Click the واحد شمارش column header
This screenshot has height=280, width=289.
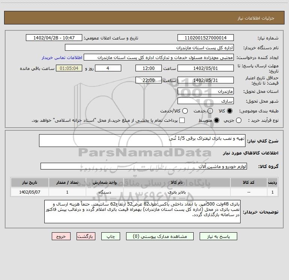tap(104, 182)
